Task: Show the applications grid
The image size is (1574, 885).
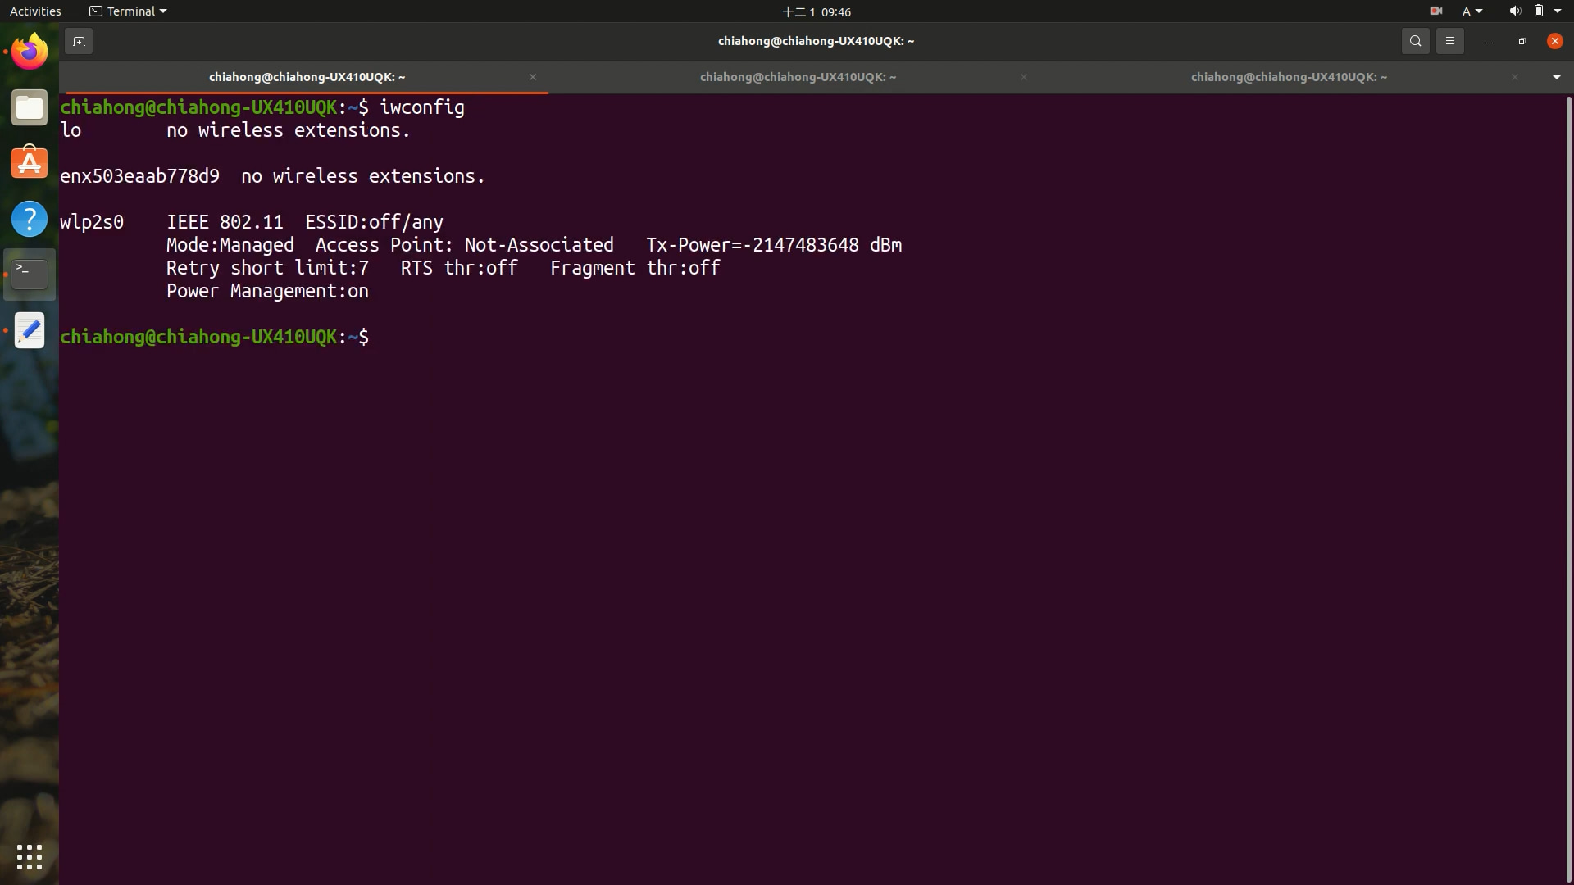Action: [x=30, y=857]
